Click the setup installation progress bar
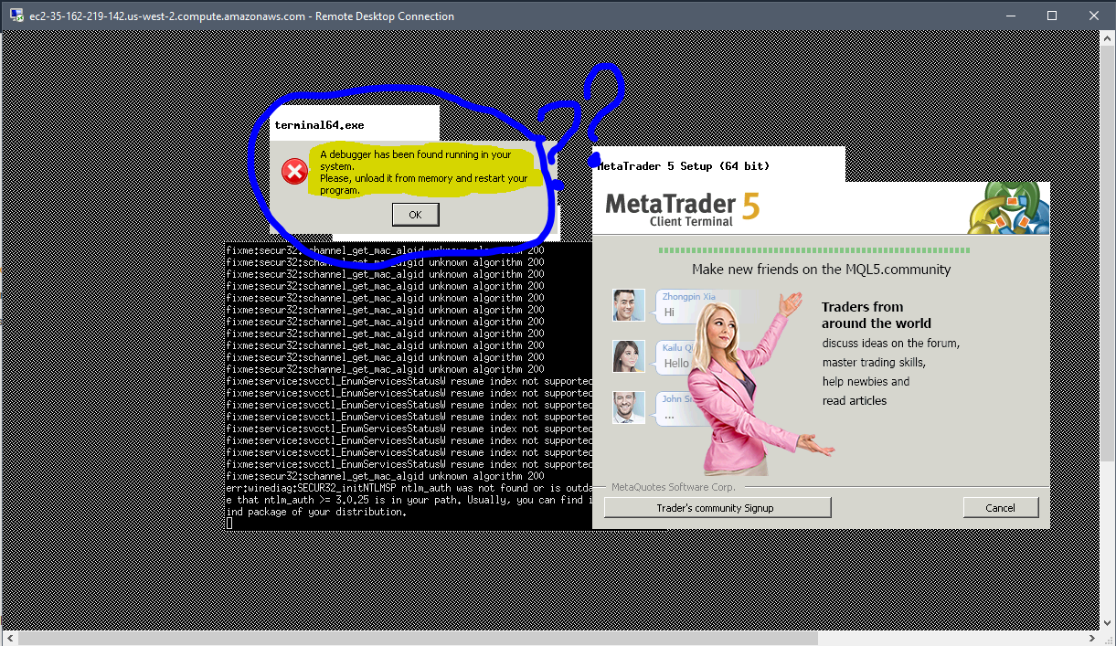1116x646 pixels. point(814,250)
